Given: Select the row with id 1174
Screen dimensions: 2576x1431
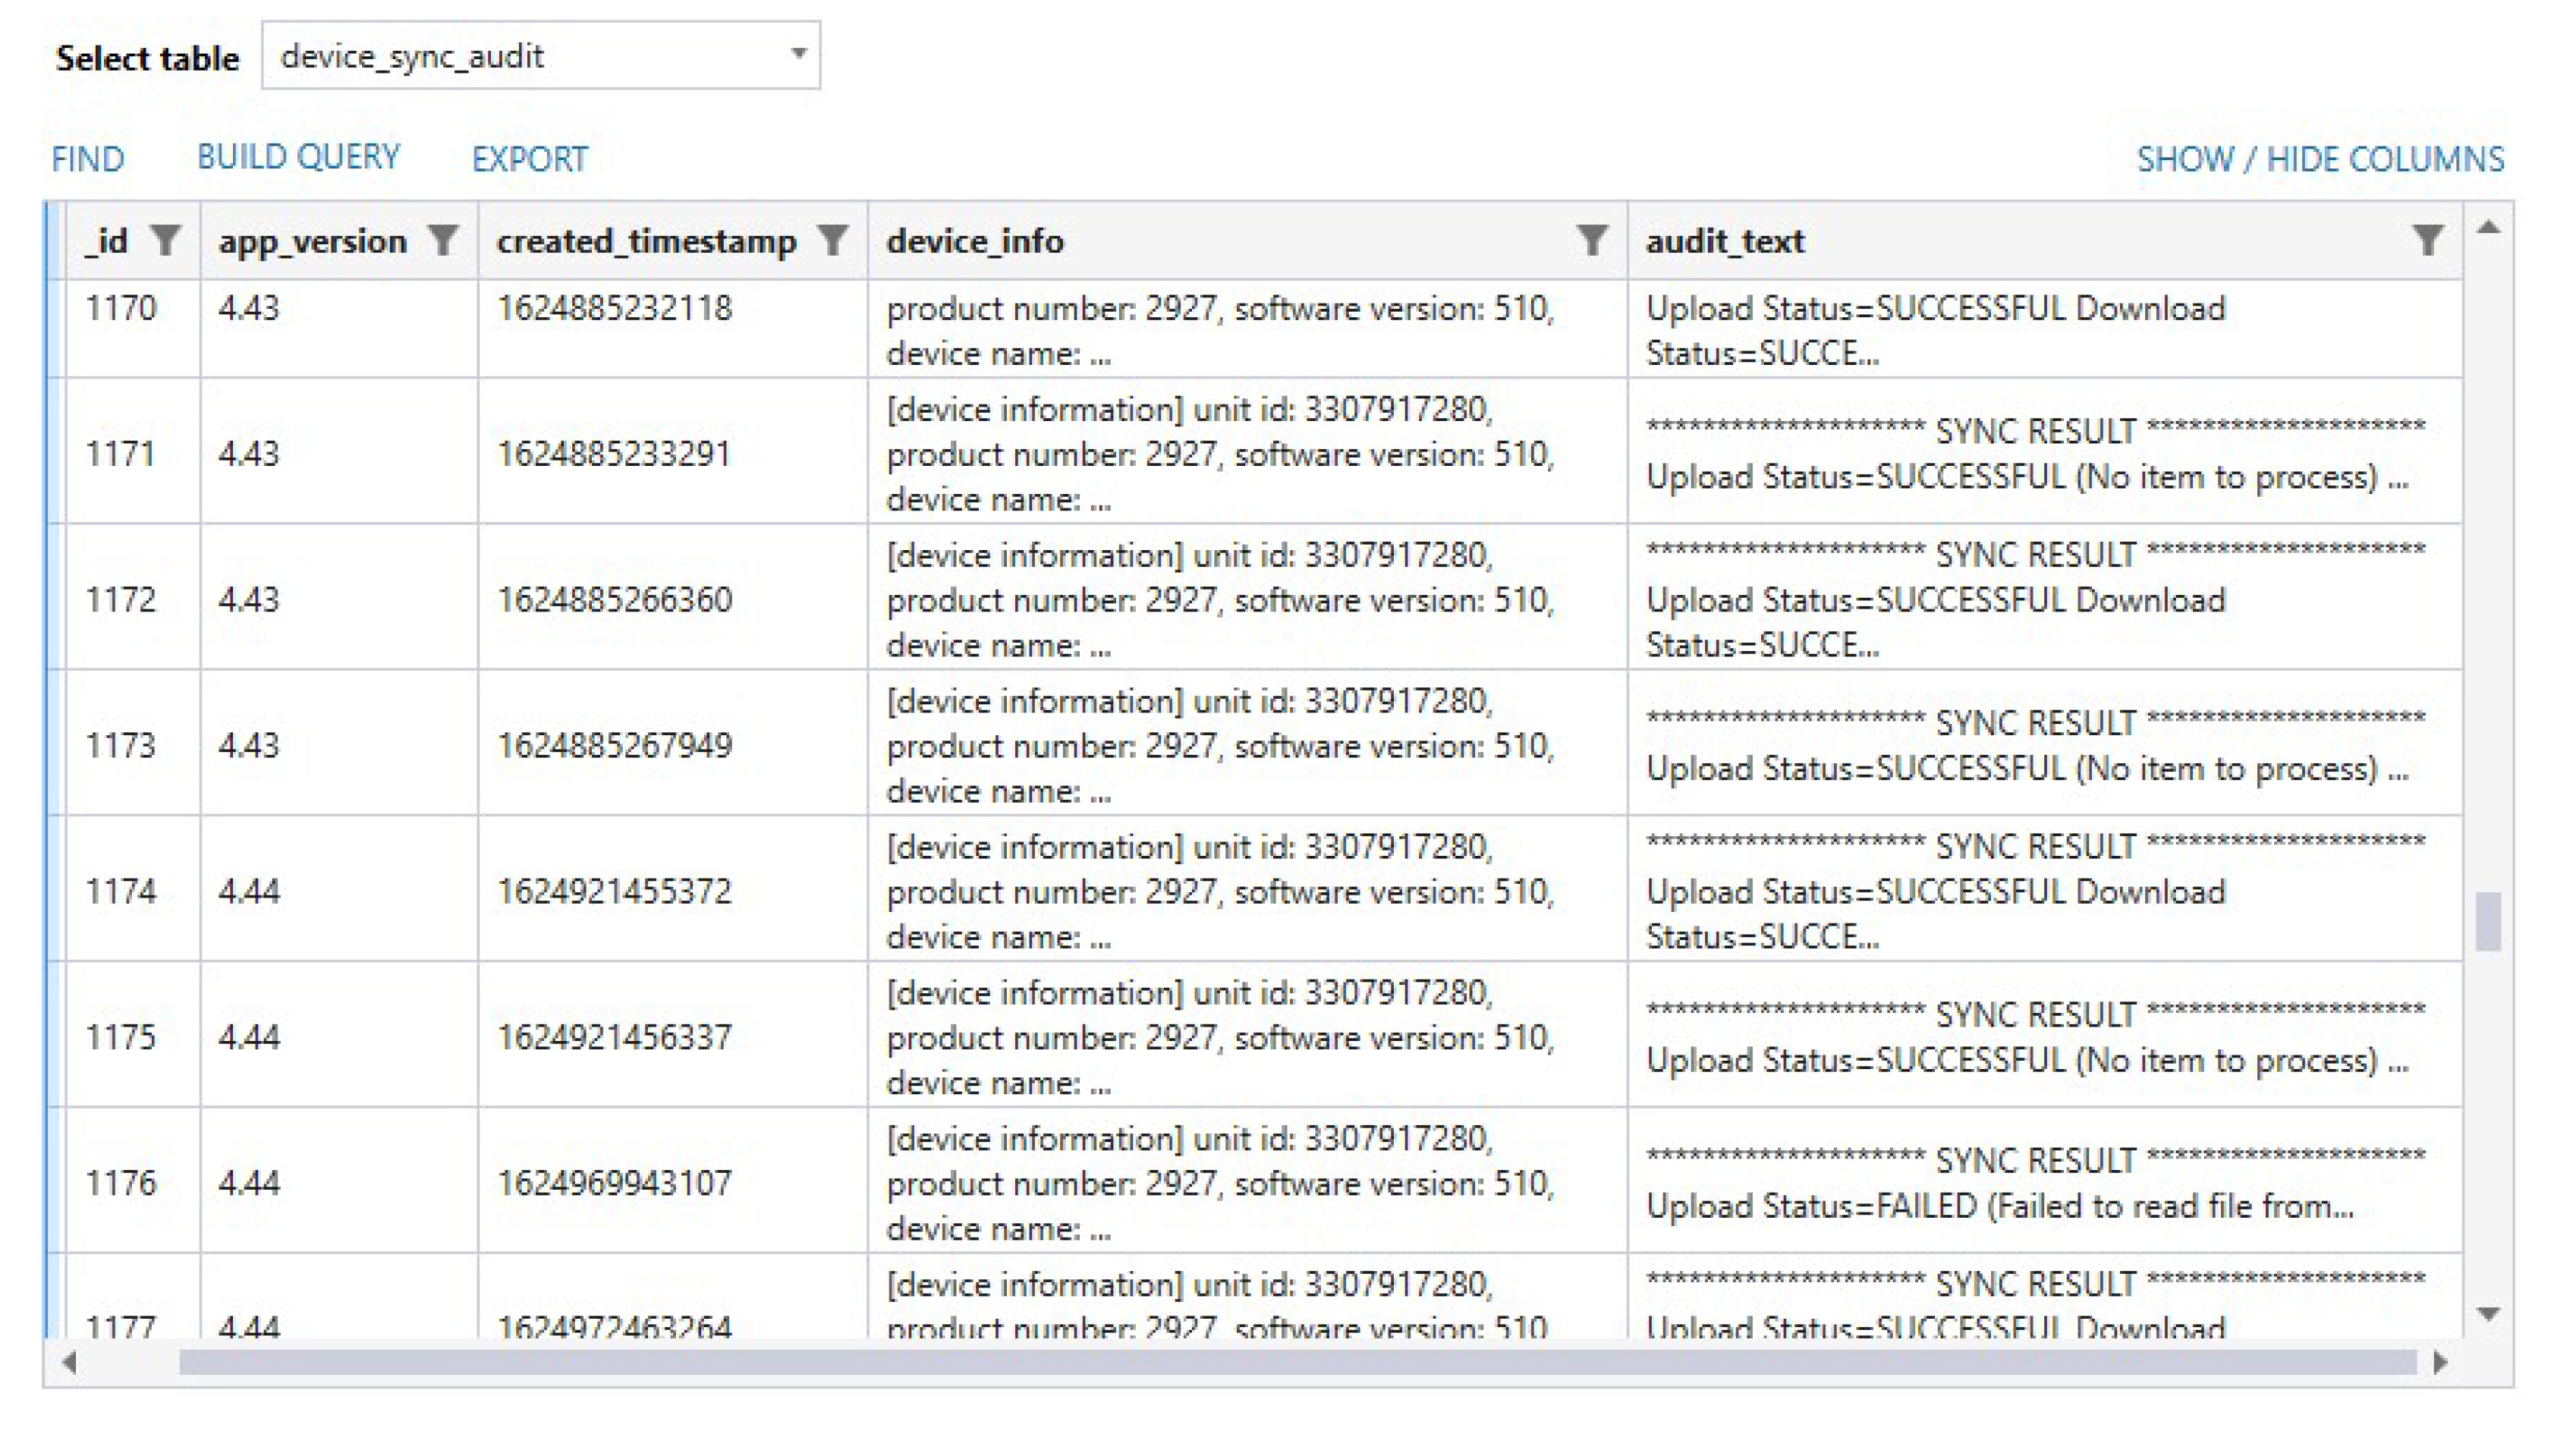Looking at the screenshot, I should click(x=120, y=890).
